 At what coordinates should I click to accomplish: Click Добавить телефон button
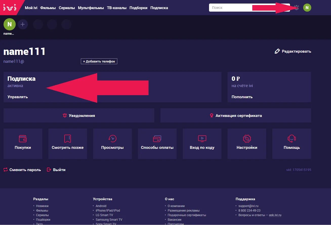point(99,61)
